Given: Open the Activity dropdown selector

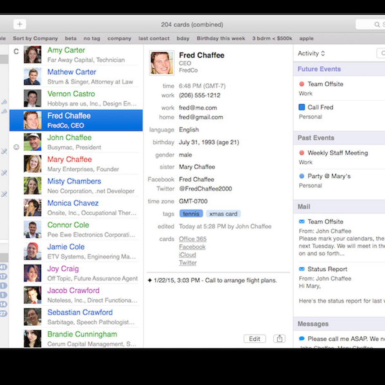Looking at the screenshot, I should click(x=311, y=54).
